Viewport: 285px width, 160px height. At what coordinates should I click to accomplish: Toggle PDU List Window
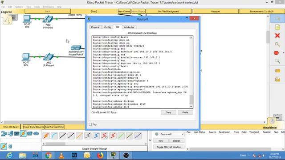point(169,147)
